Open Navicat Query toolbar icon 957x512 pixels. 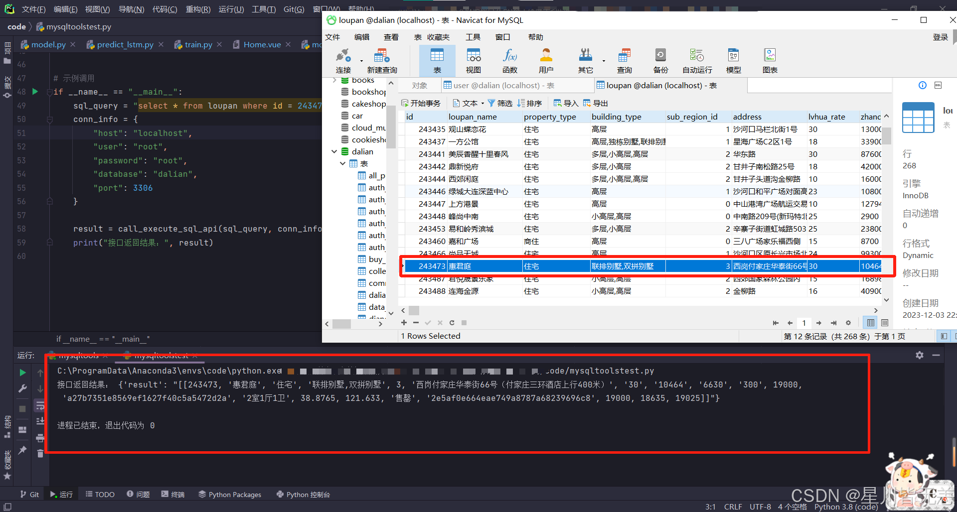624,61
